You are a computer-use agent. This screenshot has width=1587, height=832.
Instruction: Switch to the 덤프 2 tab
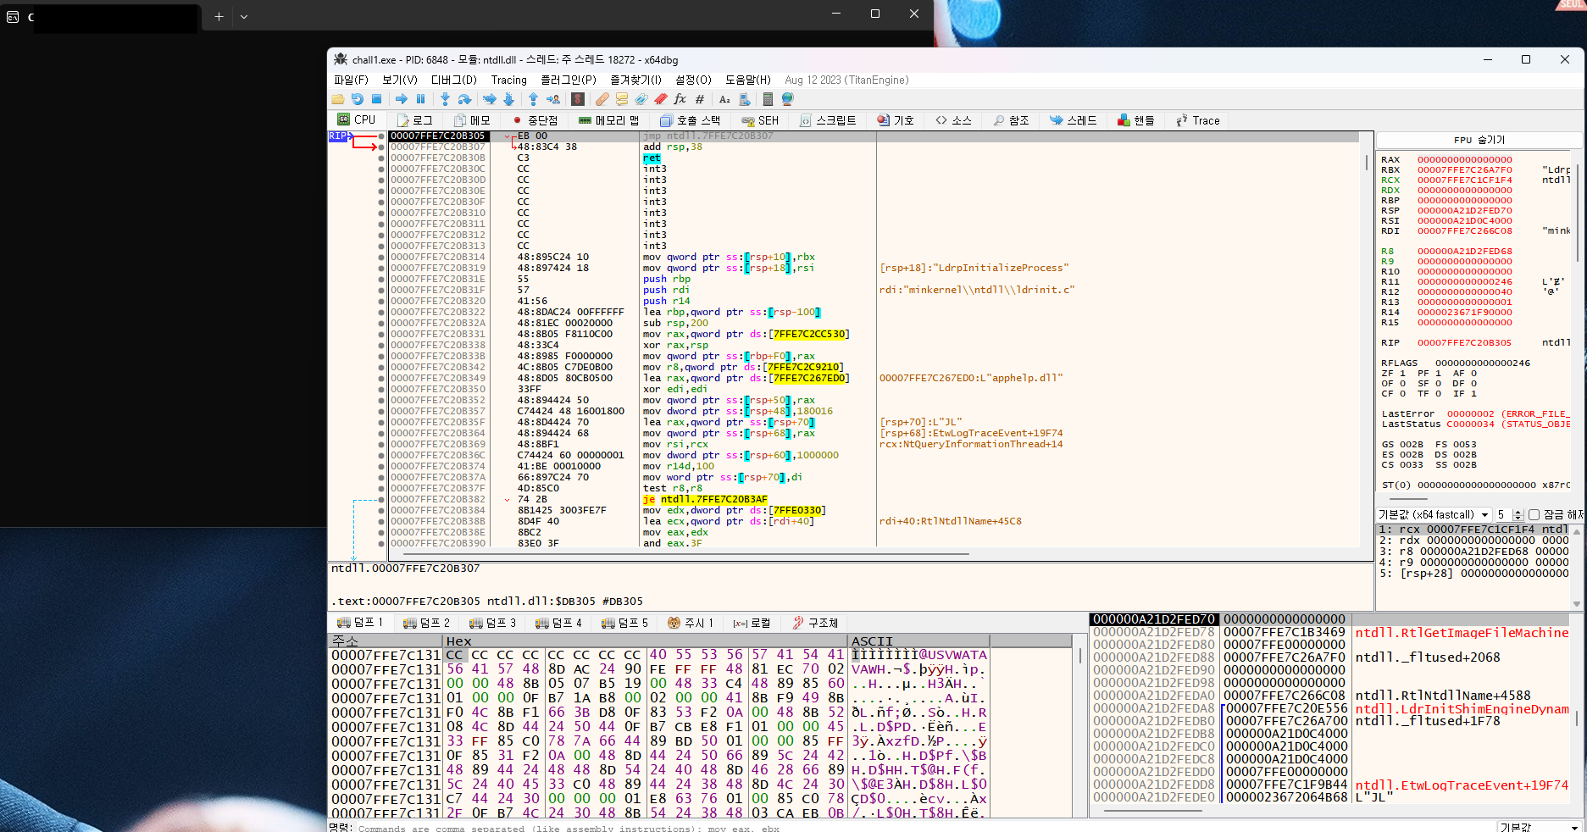[426, 623]
